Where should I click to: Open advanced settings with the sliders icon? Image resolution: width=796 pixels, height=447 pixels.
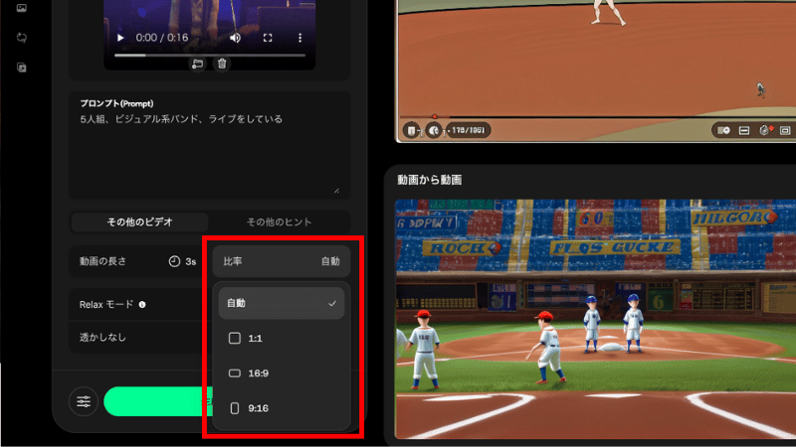pyautogui.click(x=84, y=401)
